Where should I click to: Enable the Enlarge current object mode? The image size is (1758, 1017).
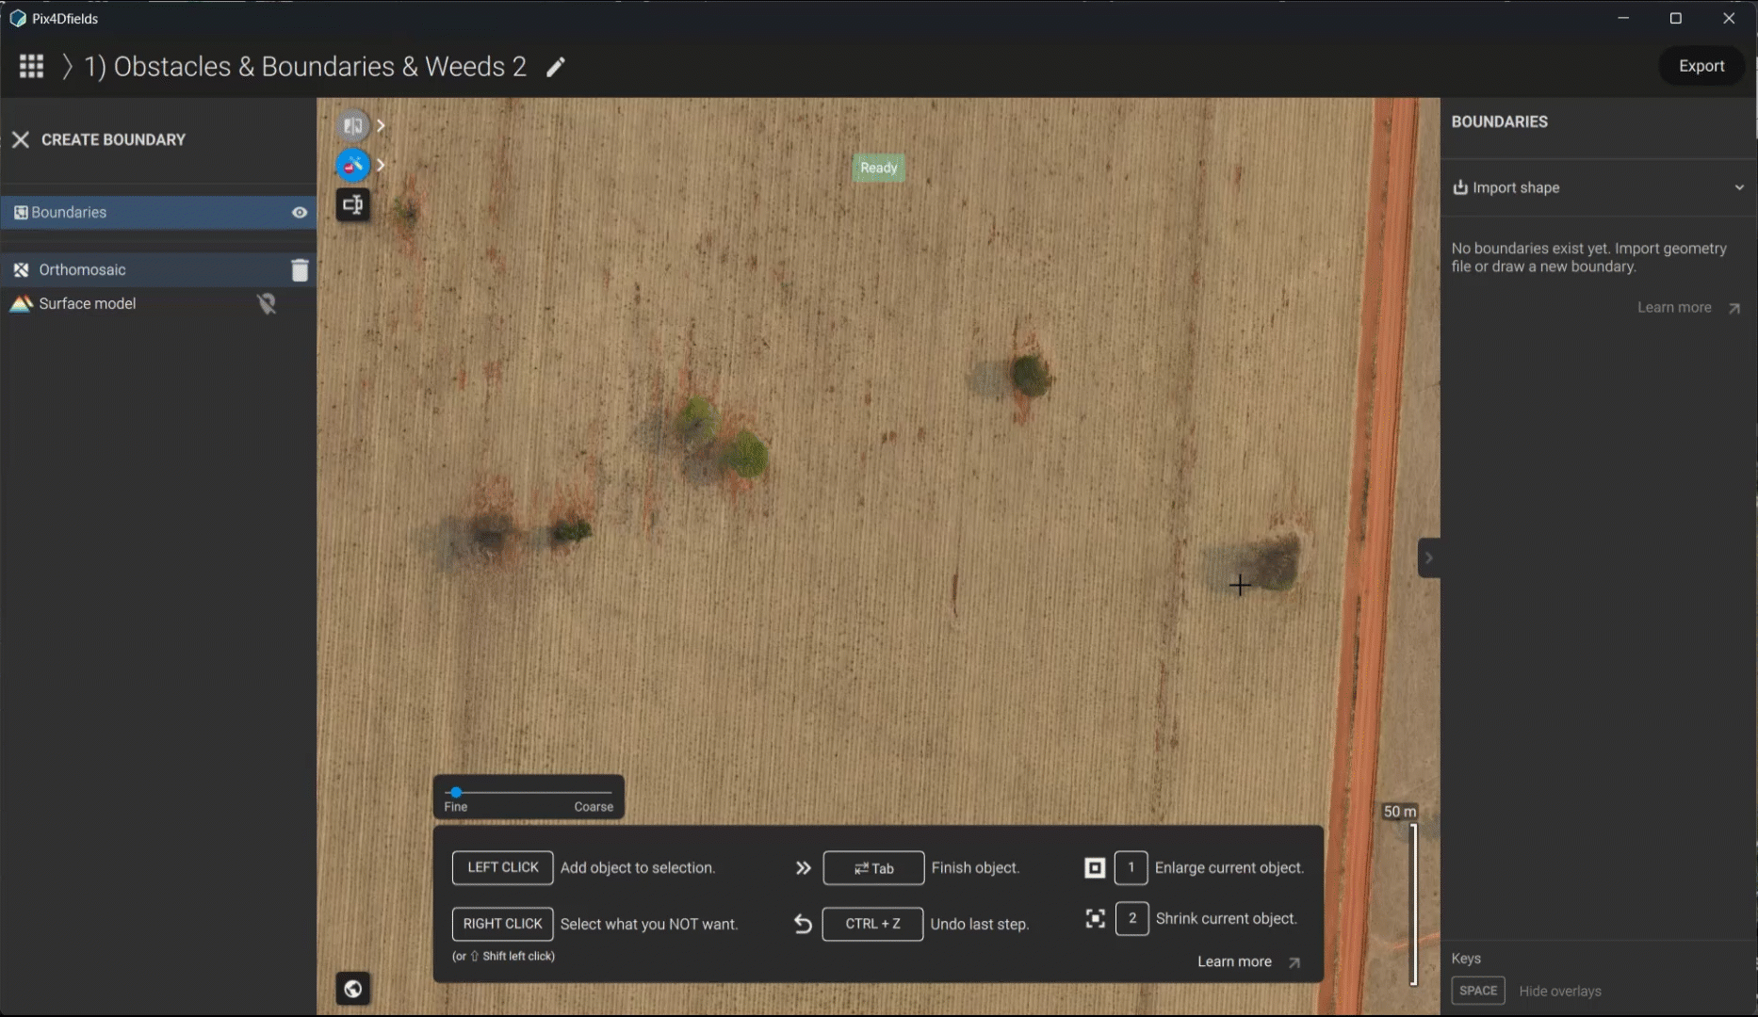1132,867
